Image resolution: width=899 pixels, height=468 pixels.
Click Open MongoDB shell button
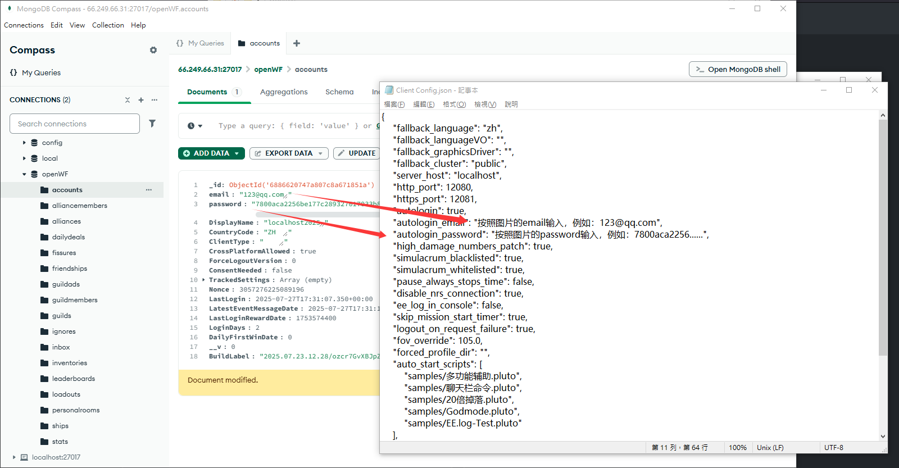click(738, 69)
